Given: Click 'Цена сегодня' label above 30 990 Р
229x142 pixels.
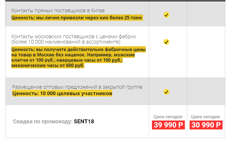Looking at the screenshot, I should pos(206,117).
